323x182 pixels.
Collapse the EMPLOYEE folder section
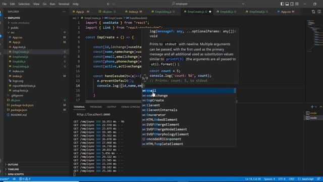pos(14,18)
